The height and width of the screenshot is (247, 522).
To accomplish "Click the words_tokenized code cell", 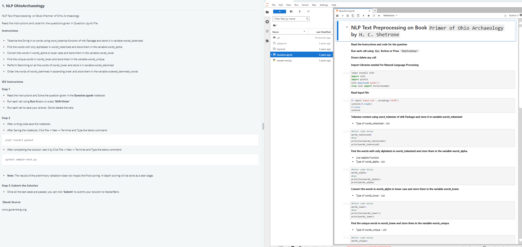I will pos(433,138).
